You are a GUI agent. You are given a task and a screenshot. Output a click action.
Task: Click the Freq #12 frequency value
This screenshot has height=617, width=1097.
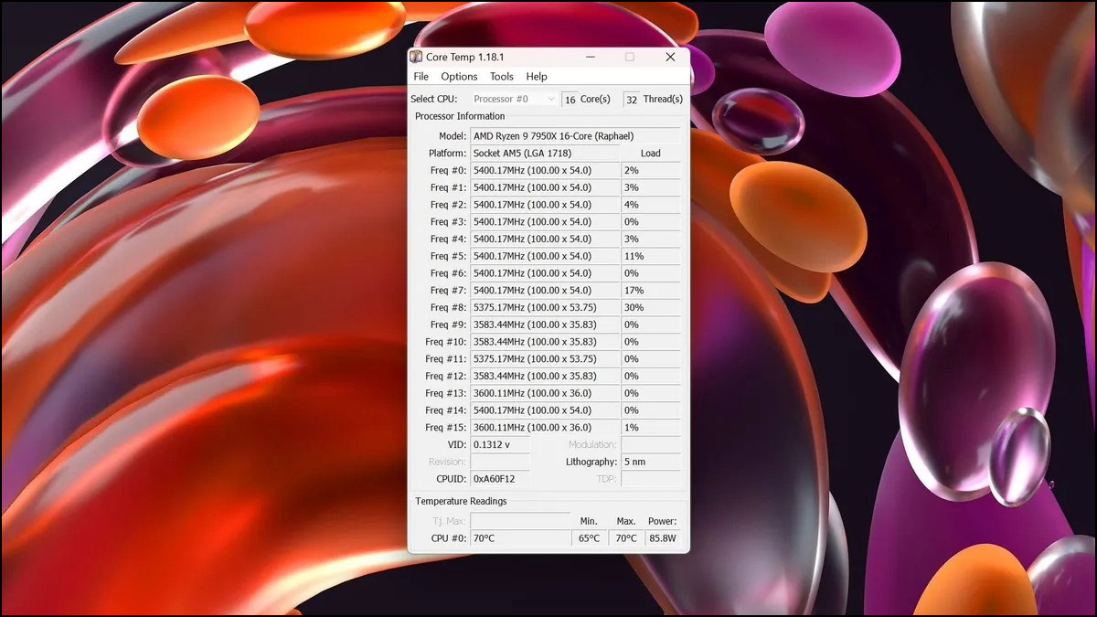545,377
